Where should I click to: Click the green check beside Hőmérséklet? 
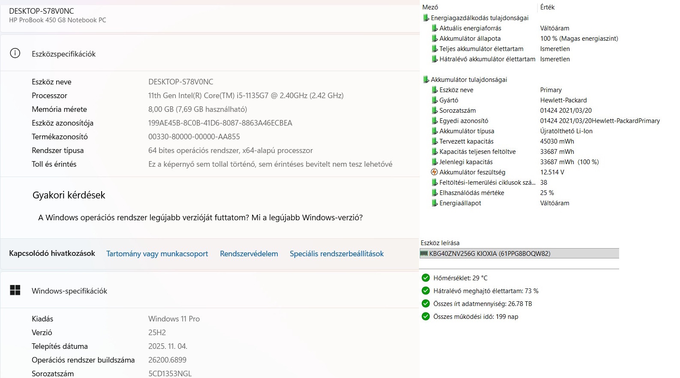click(x=426, y=278)
